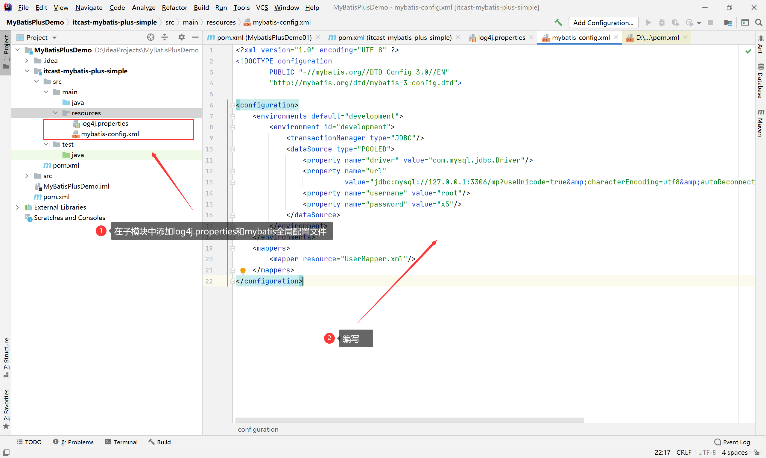Toggle the Structure tool window
This screenshot has height=458, width=766.
pos(6,357)
